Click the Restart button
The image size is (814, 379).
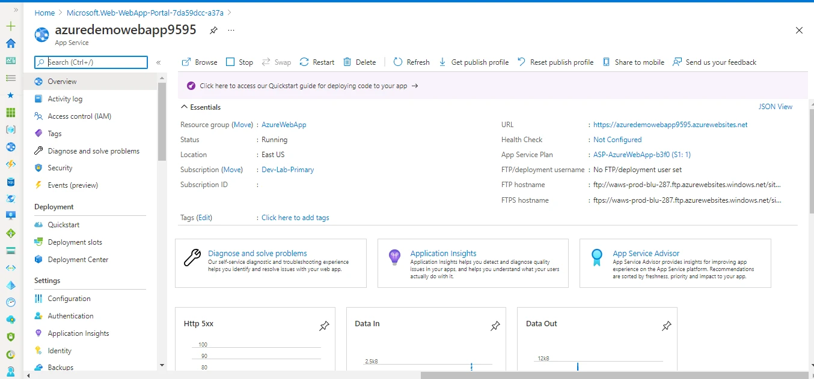[x=317, y=62]
